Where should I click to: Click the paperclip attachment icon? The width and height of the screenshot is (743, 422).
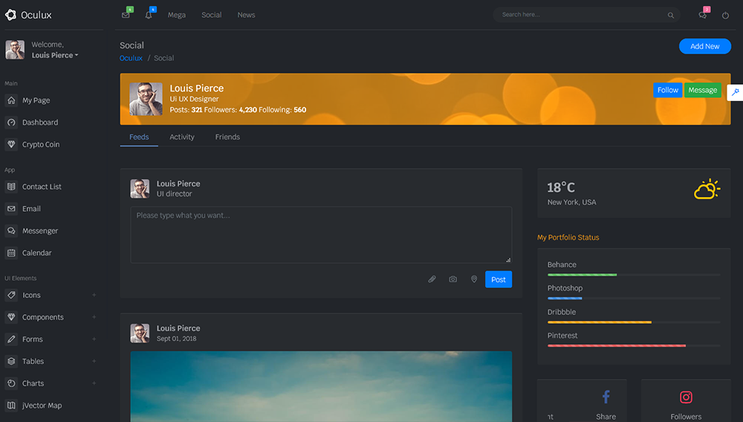coord(432,279)
